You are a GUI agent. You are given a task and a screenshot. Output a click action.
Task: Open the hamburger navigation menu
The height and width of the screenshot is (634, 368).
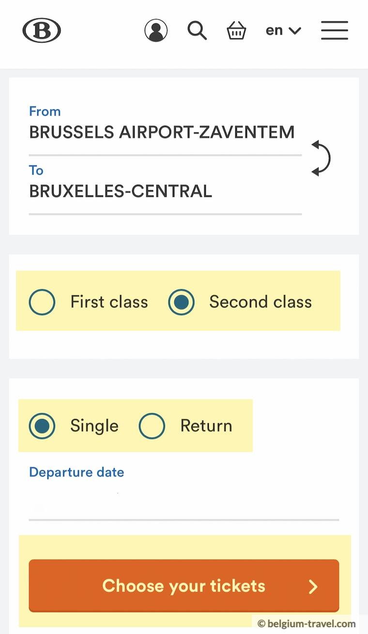pos(334,30)
